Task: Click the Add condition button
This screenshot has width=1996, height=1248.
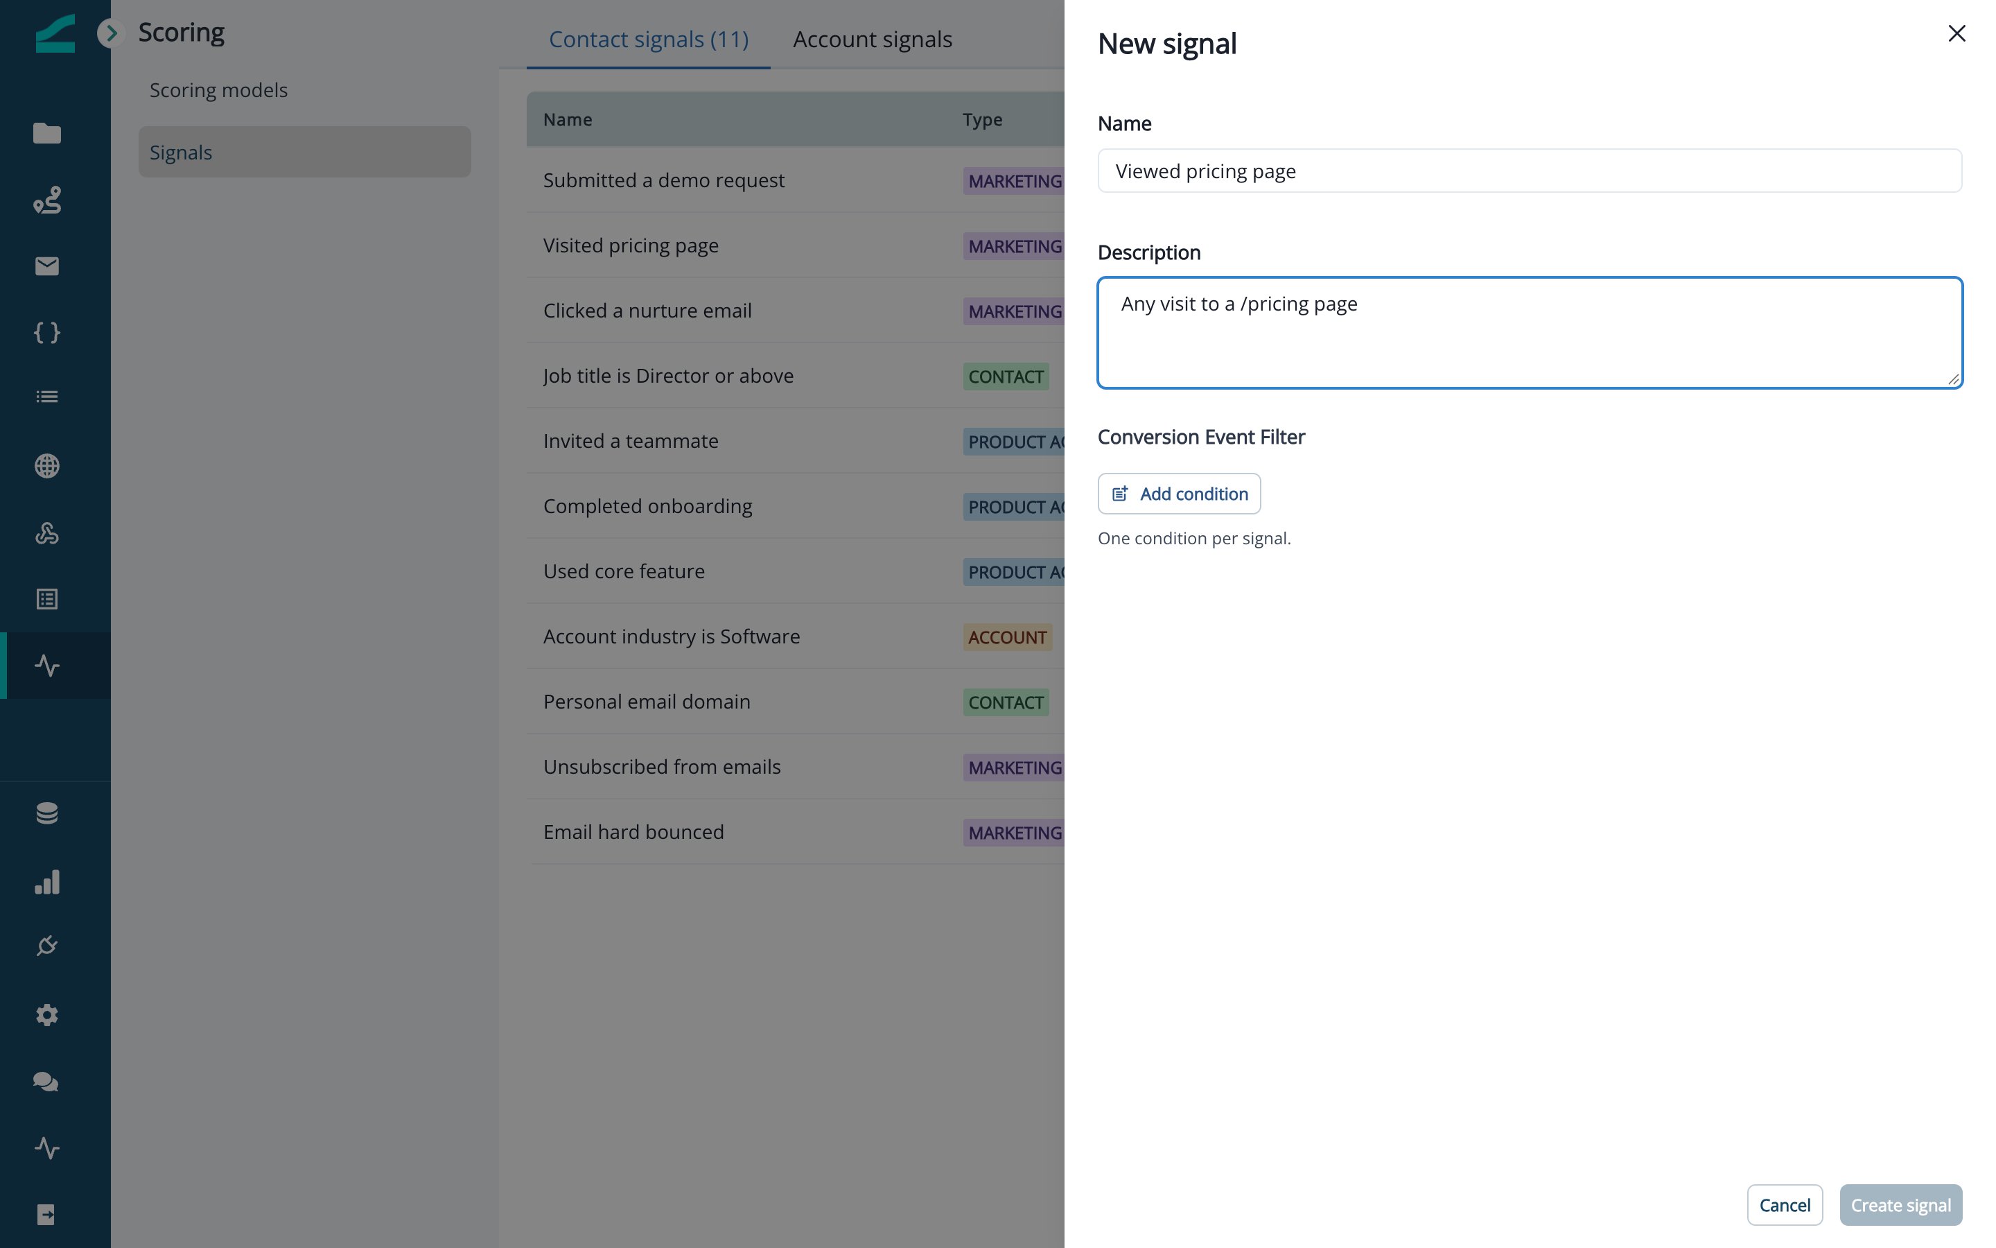Action: click(1179, 494)
